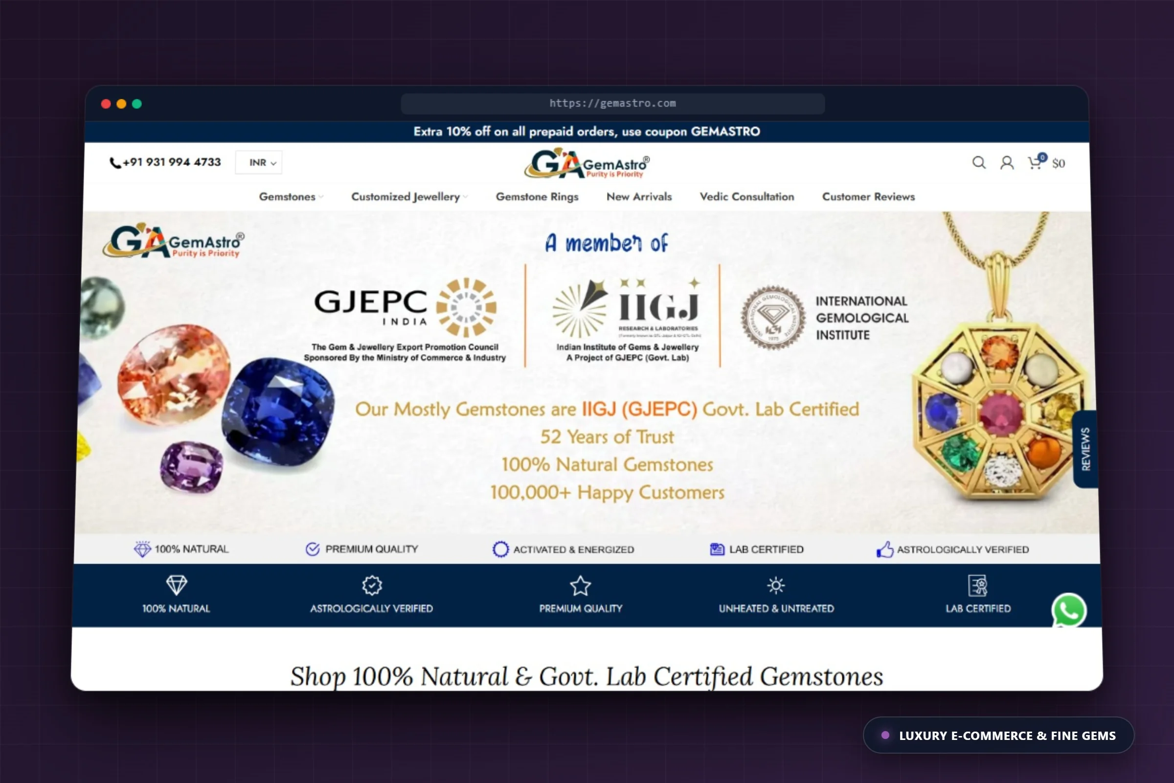
Task: Click the Luxury E-Commerce & Fine Gems badge
Action: [998, 735]
